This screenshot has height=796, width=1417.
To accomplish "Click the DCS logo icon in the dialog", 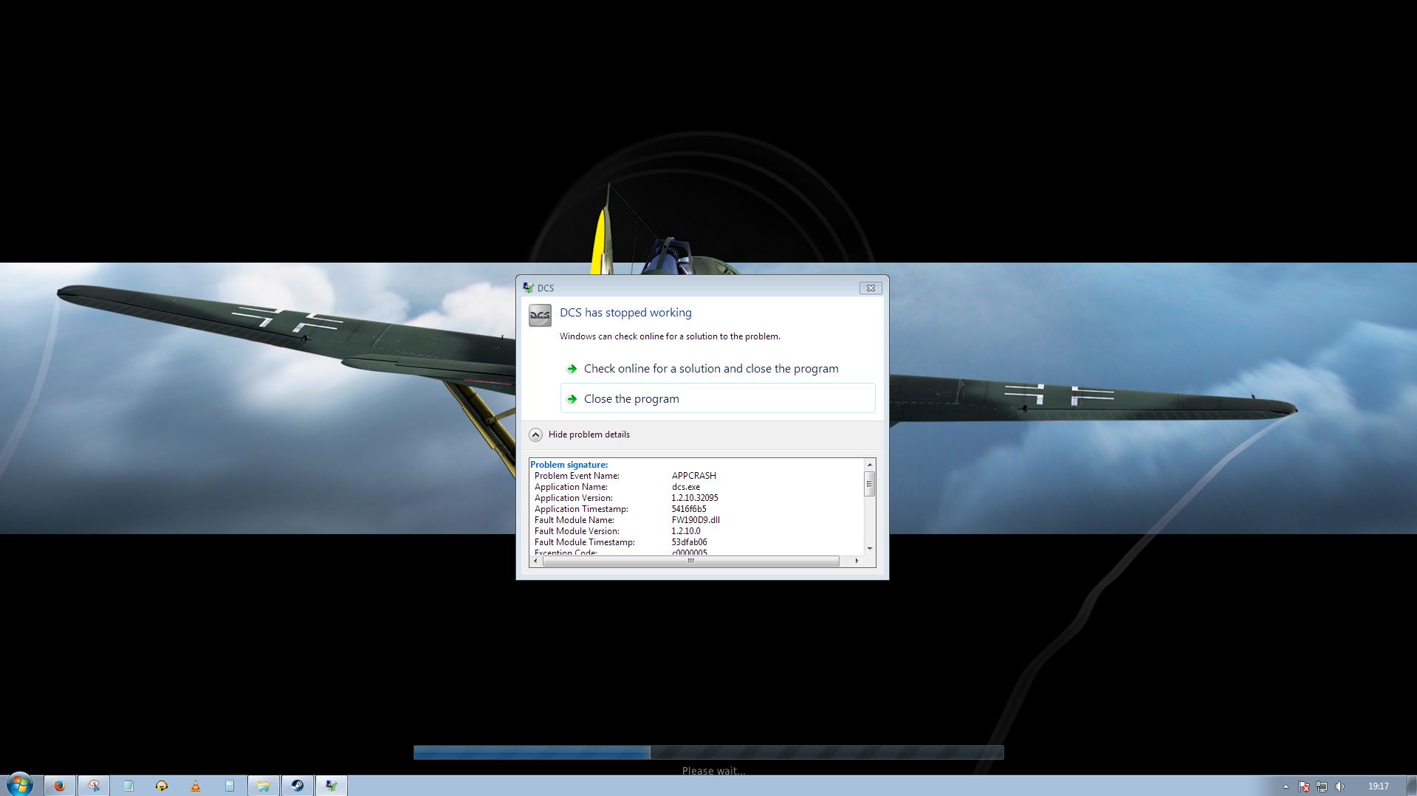I will tap(540, 316).
